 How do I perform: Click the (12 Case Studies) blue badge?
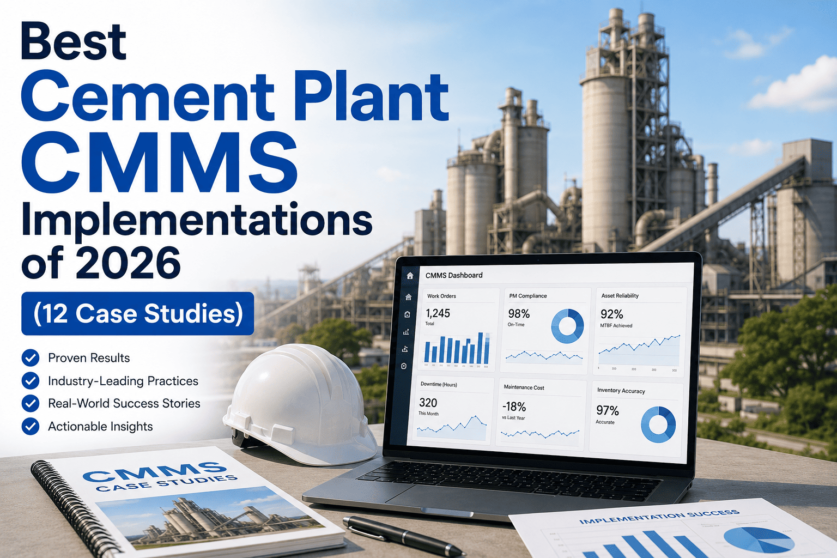click(x=138, y=313)
